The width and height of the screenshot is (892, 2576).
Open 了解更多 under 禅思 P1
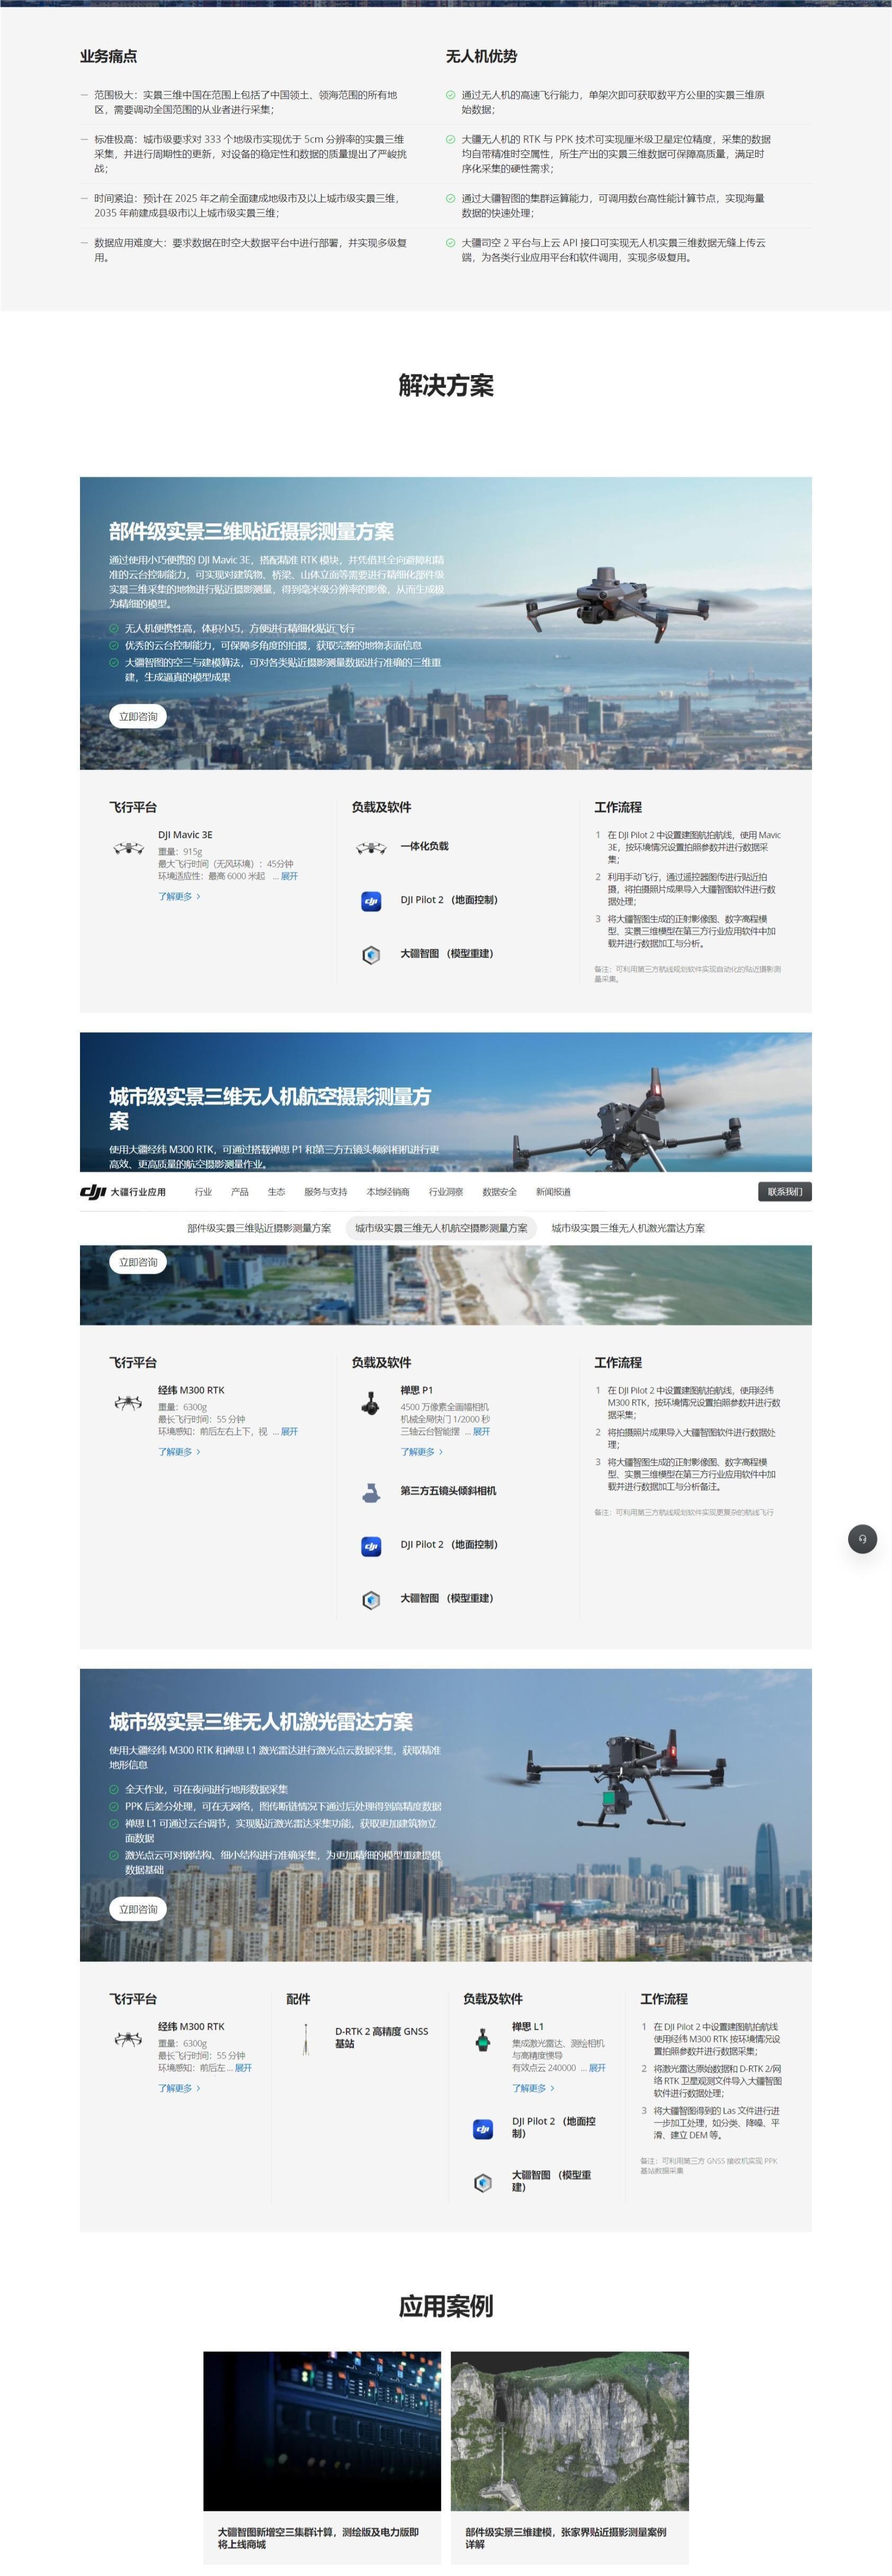pyautogui.click(x=422, y=1452)
